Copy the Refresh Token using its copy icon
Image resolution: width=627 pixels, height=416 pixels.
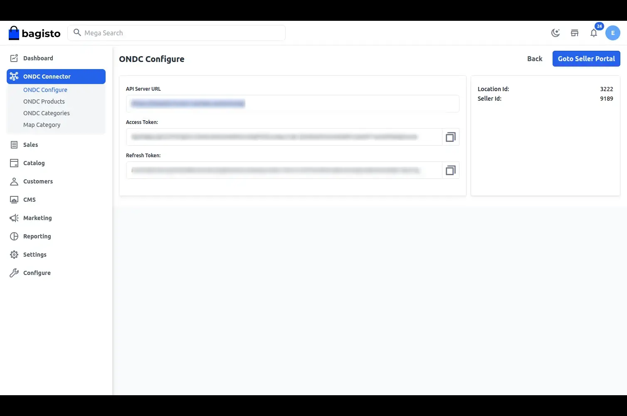[x=450, y=170]
